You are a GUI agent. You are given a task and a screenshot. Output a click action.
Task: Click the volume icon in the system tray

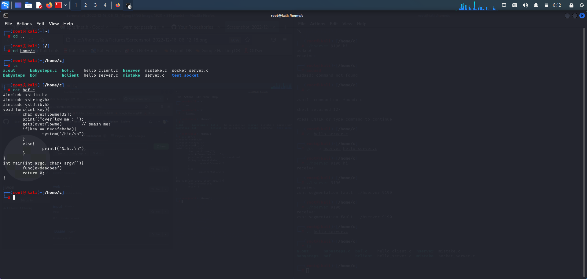tap(526, 5)
